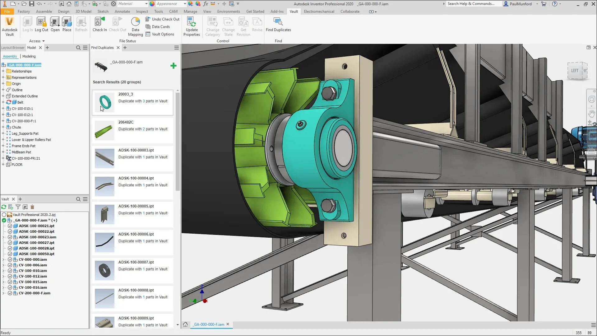Click filter funnel icon in Vault browser
597x336 pixels.
click(18, 207)
